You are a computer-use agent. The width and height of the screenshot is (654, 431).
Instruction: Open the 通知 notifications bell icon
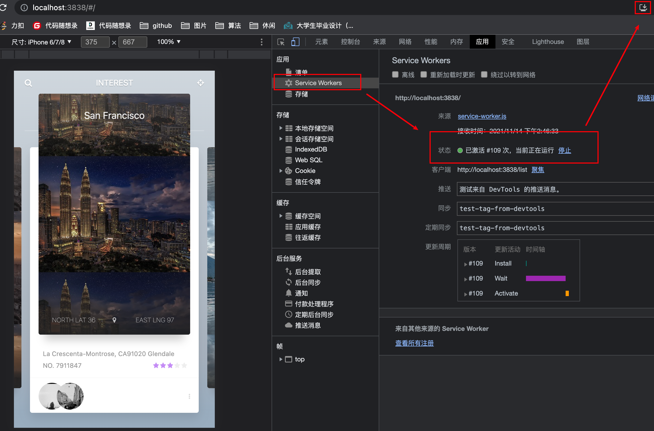[x=288, y=293]
